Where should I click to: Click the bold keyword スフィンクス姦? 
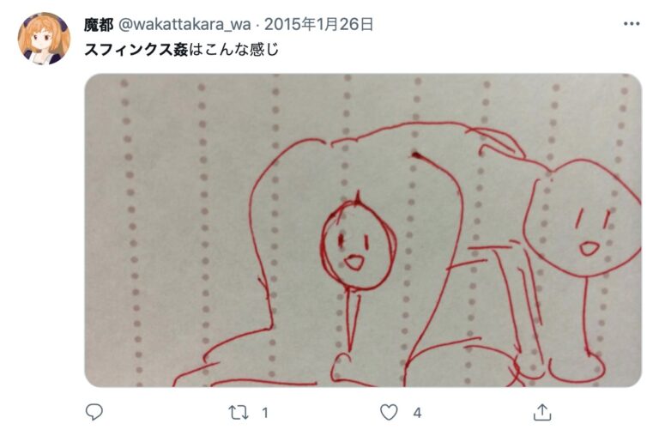click(x=136, y=50)
